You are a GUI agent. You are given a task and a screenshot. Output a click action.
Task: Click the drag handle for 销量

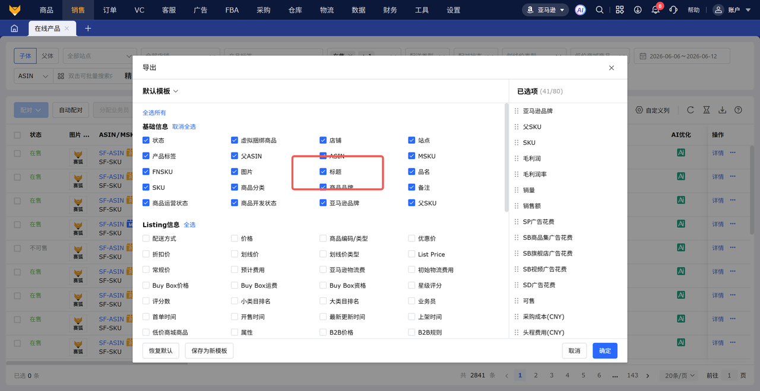click(517, 190)
